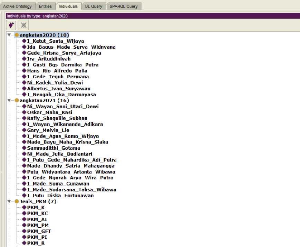The image size is (300, 247).
Task: Open the Entities tab
Action: coord(45,6)
